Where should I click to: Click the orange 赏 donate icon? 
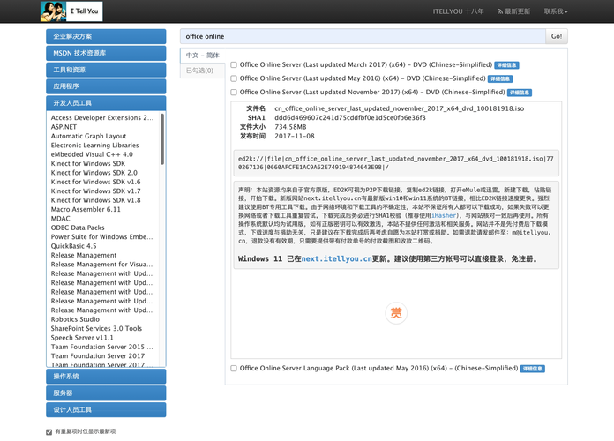pyautogui.click(x=396, y=313)
